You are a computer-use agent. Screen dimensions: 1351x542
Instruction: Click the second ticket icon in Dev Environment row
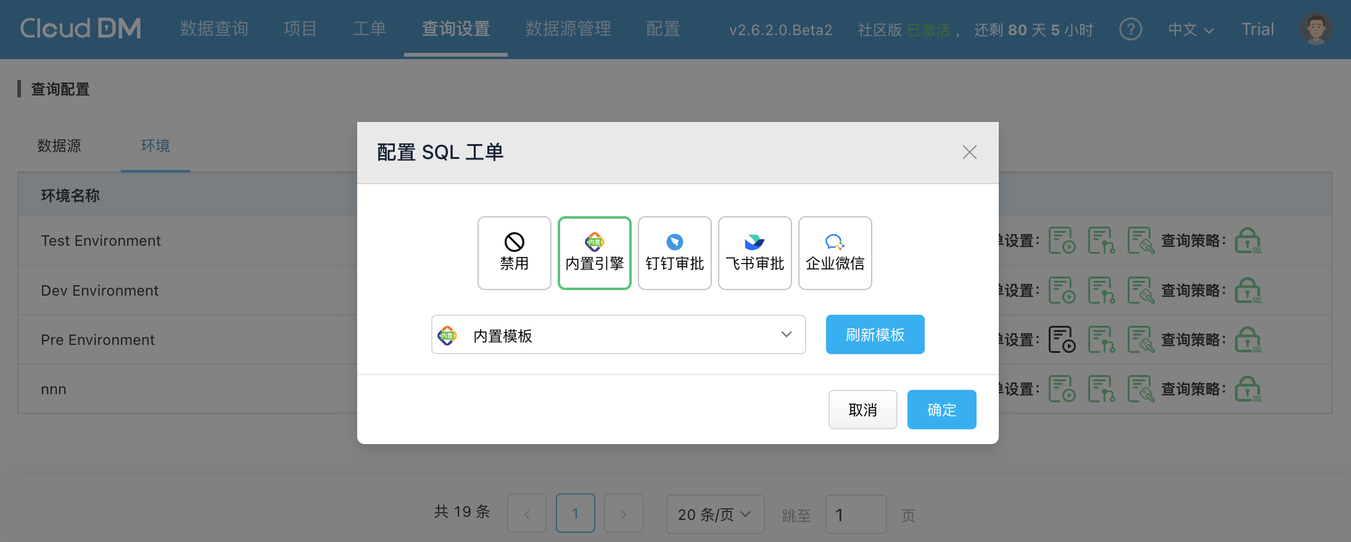point(1101,290)
